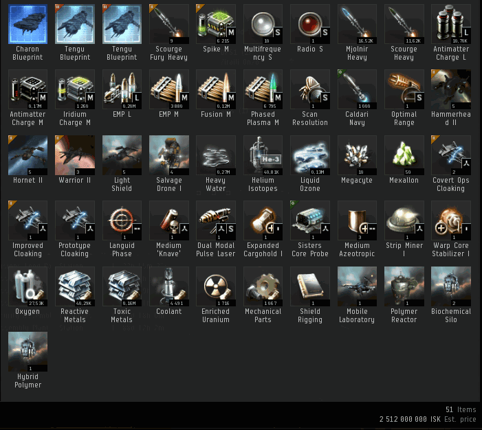This screenshot has width=482, height=430.
Task: Click the Medium Azeotropic module icon
Action: tap(357, 220)
